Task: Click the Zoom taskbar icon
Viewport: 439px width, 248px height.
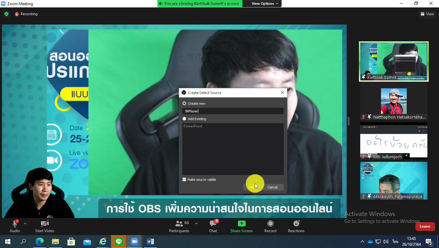Action: [134, 242]
